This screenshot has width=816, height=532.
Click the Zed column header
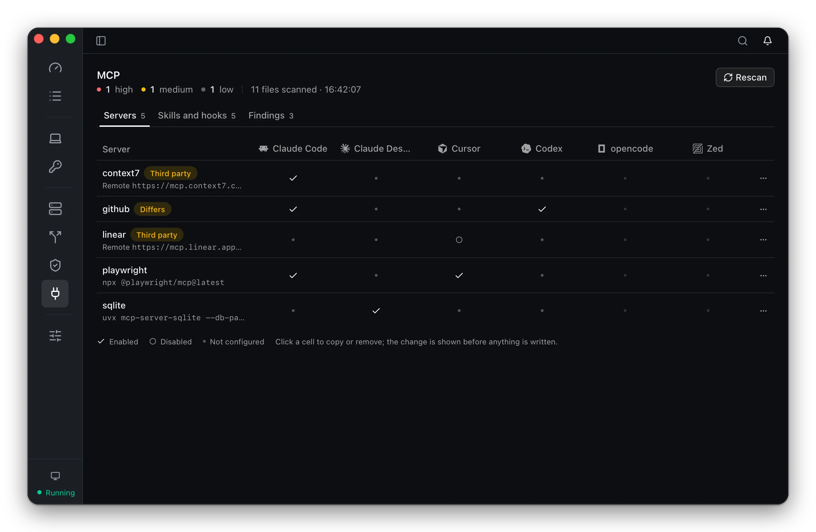[708, 149]
